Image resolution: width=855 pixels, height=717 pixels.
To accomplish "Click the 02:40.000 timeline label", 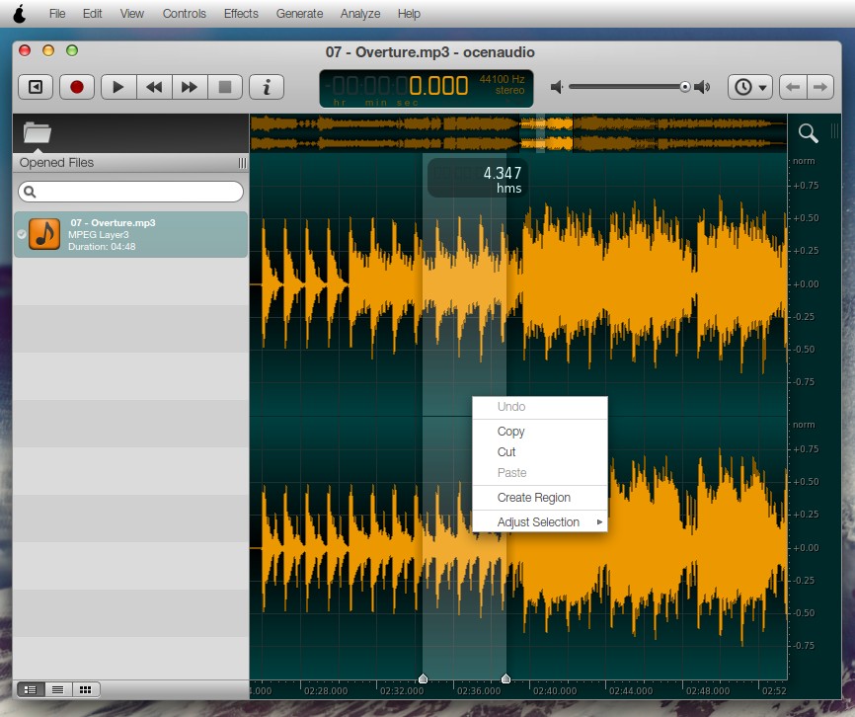I will click(555, 690).
